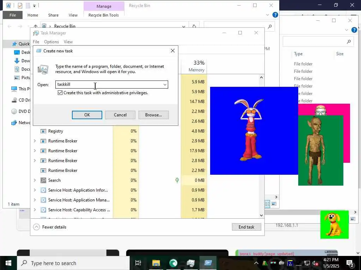Click the taskbar clock showing 4:21 PM

pos(331,263)
